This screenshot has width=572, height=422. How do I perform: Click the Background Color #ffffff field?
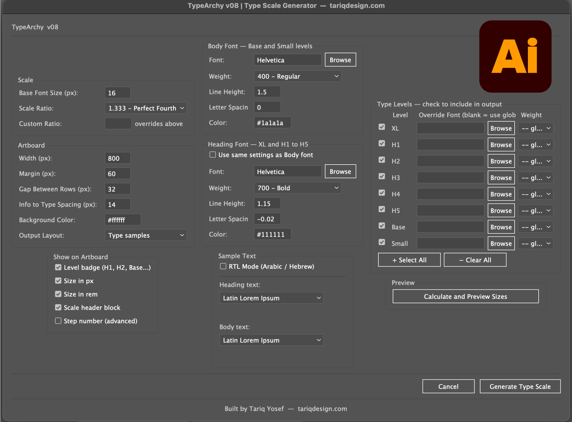click(123, 220)
